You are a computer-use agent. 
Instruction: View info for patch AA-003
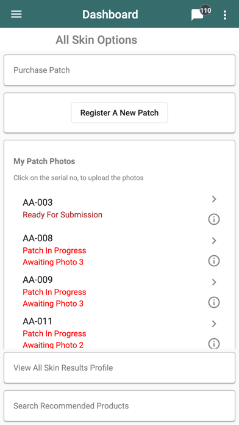pos(214,219)
